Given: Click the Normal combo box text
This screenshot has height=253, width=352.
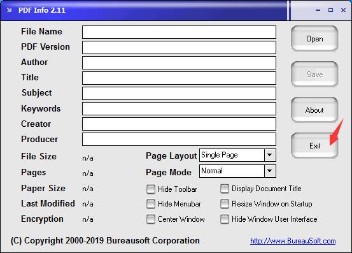Looking at the screenshot, I should pos(212,171).
